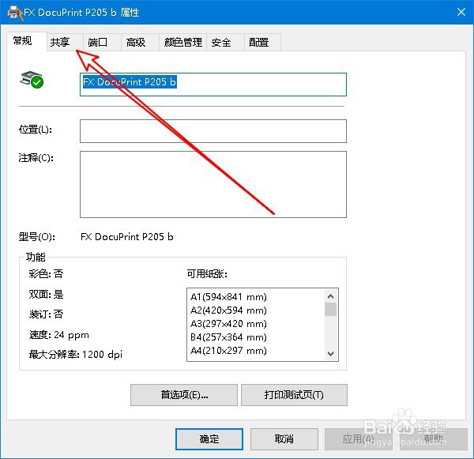
Task: Click the 双面: 是 text
Action: [46, 294]
